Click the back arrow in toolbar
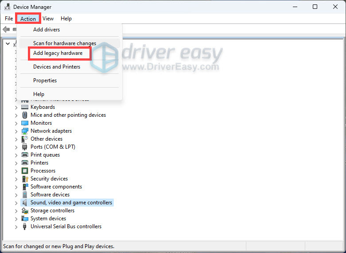Image resolution: width=346 pixels, height=253 pixels. tap(6, 30)
